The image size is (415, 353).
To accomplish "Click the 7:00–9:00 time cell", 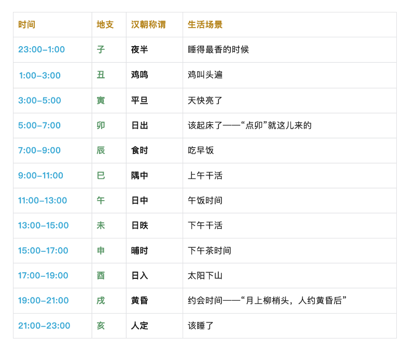I will click(x=39, y=150).
